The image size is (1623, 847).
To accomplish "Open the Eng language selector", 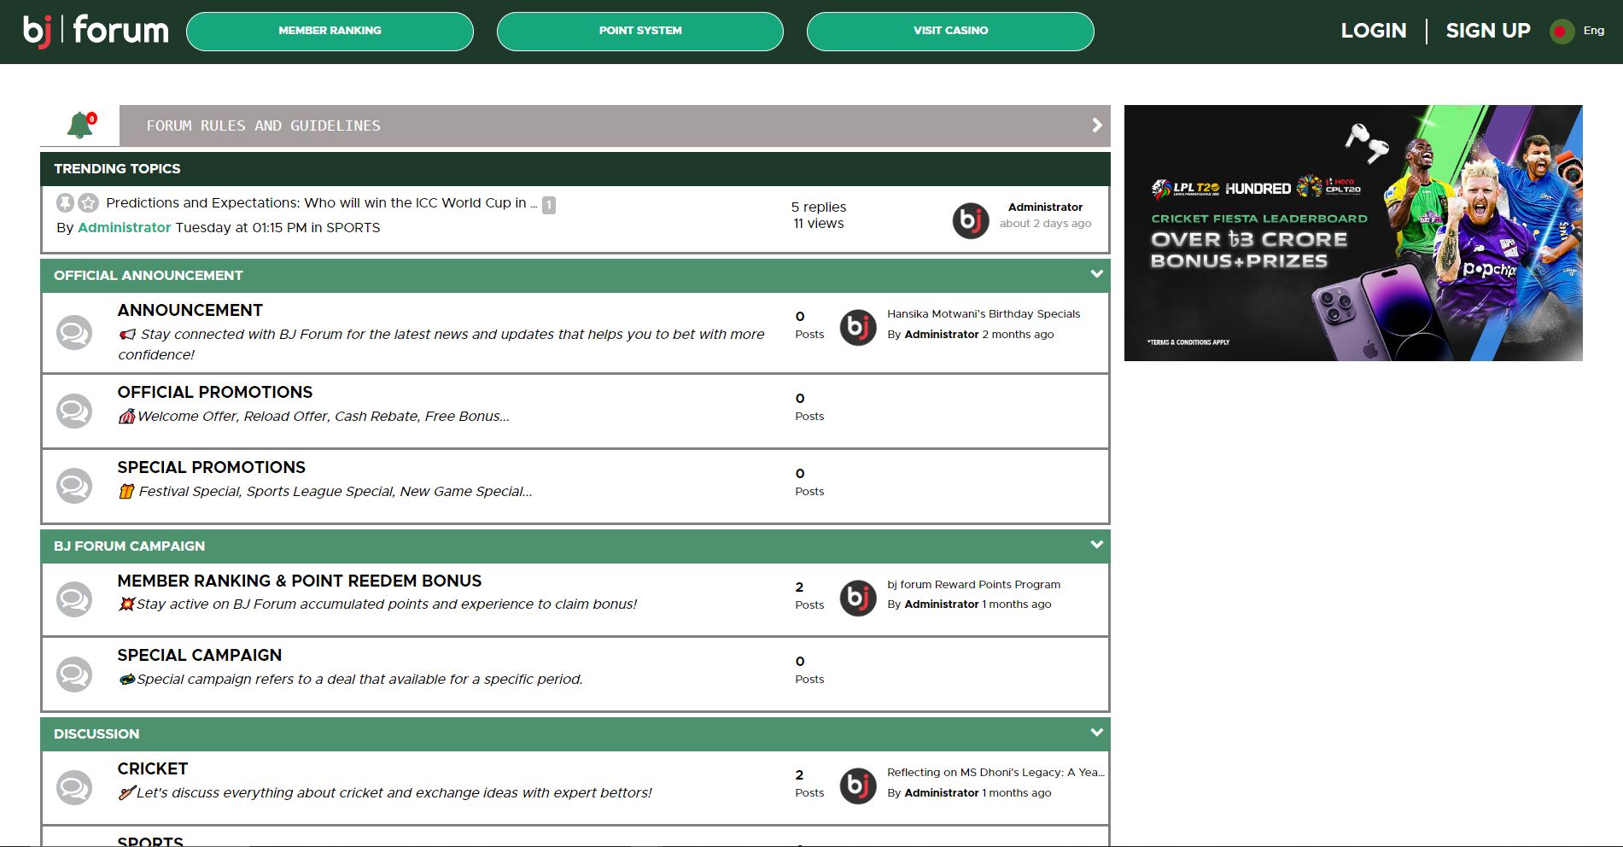I will (1593, 31).
